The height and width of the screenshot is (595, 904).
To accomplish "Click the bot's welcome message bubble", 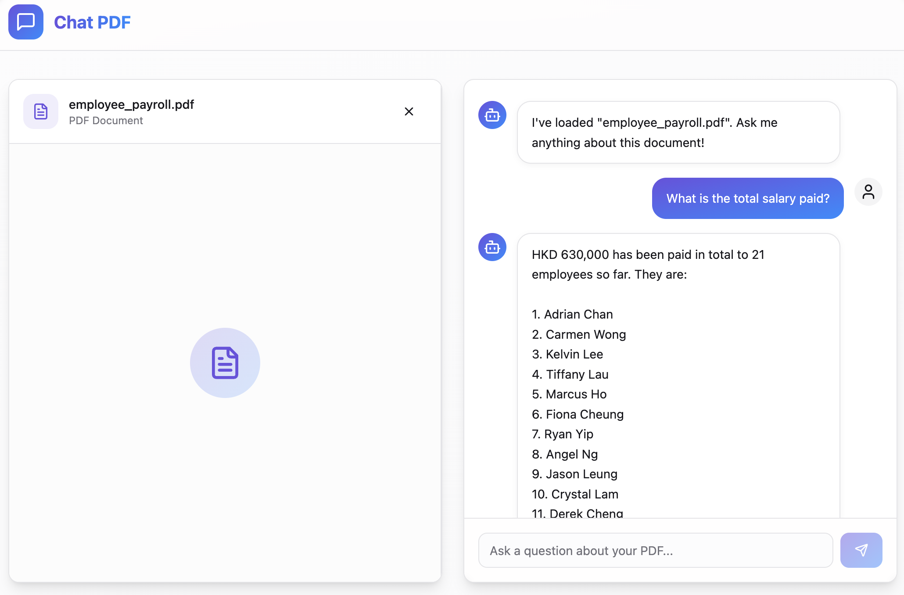I will [678, 133].
